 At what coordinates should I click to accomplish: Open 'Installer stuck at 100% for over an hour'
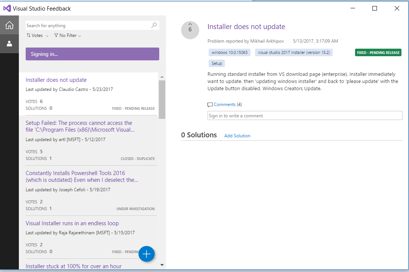(74, 266)
